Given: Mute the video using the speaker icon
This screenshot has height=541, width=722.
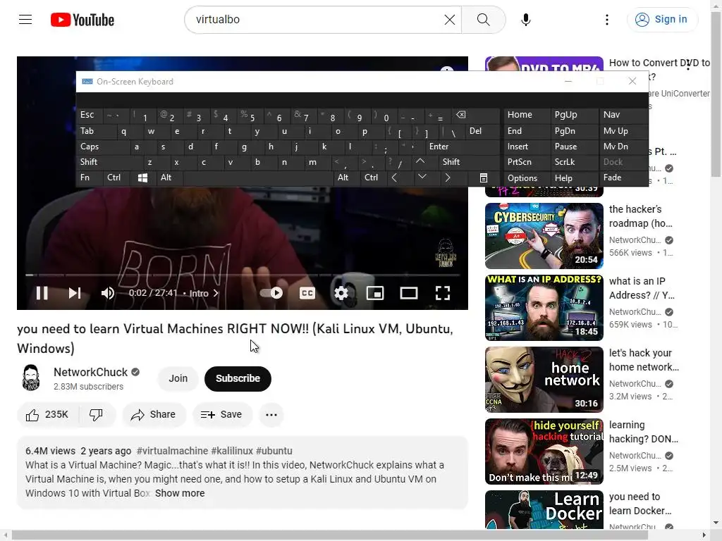Looking at the screenshot, I should pyautogui.click(x=108, y=293).
